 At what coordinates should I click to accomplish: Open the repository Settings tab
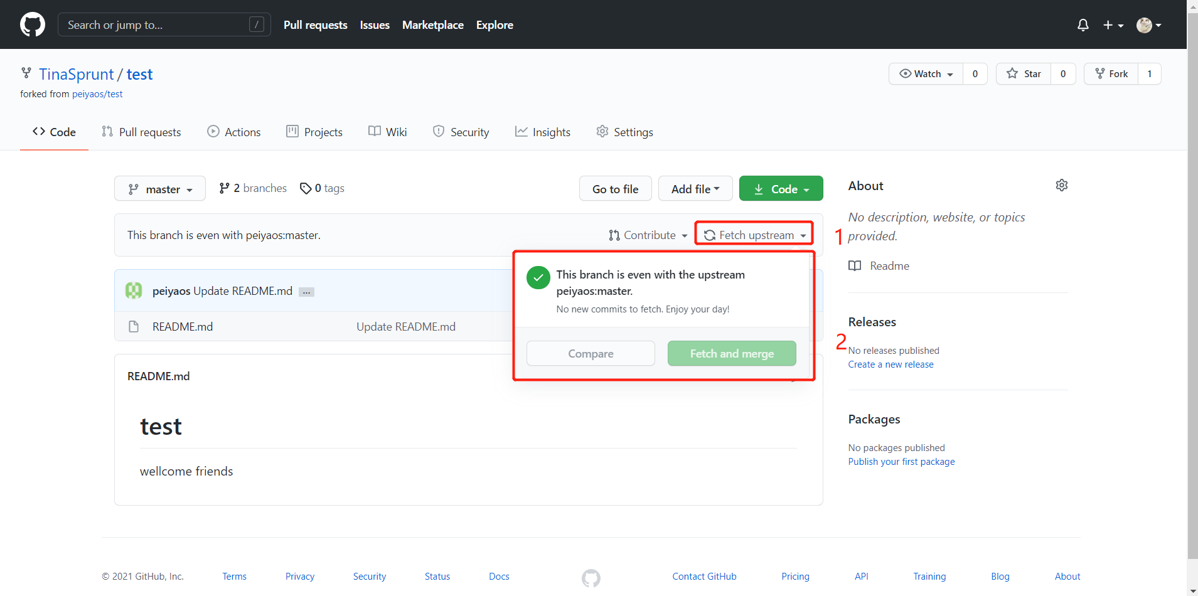pos(625,132)
